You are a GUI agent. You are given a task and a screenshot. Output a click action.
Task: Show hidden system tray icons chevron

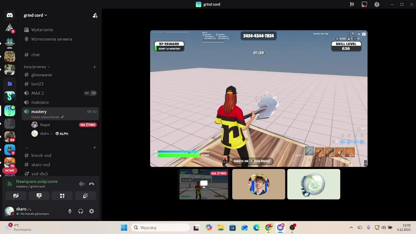351,228
